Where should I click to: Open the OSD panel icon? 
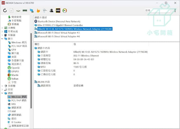58,11
